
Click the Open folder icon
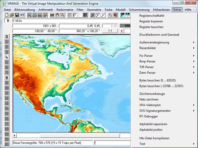12,15
